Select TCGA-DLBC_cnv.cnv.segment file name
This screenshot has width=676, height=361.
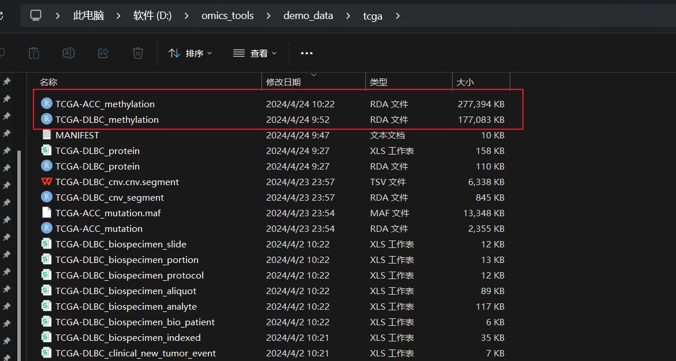(117, 182)
